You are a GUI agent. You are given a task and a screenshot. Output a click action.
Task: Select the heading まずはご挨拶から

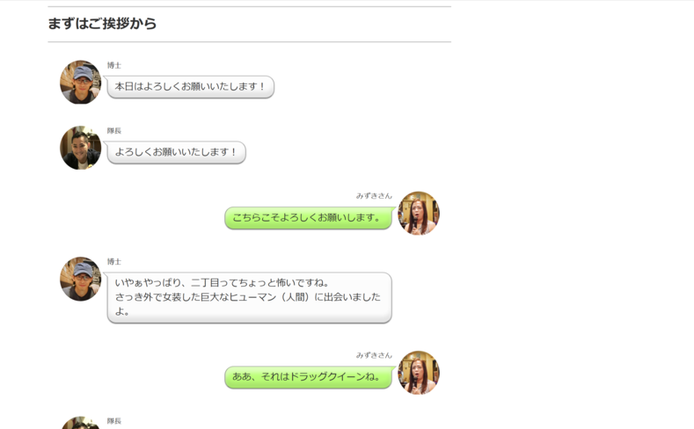coord(102,24)
